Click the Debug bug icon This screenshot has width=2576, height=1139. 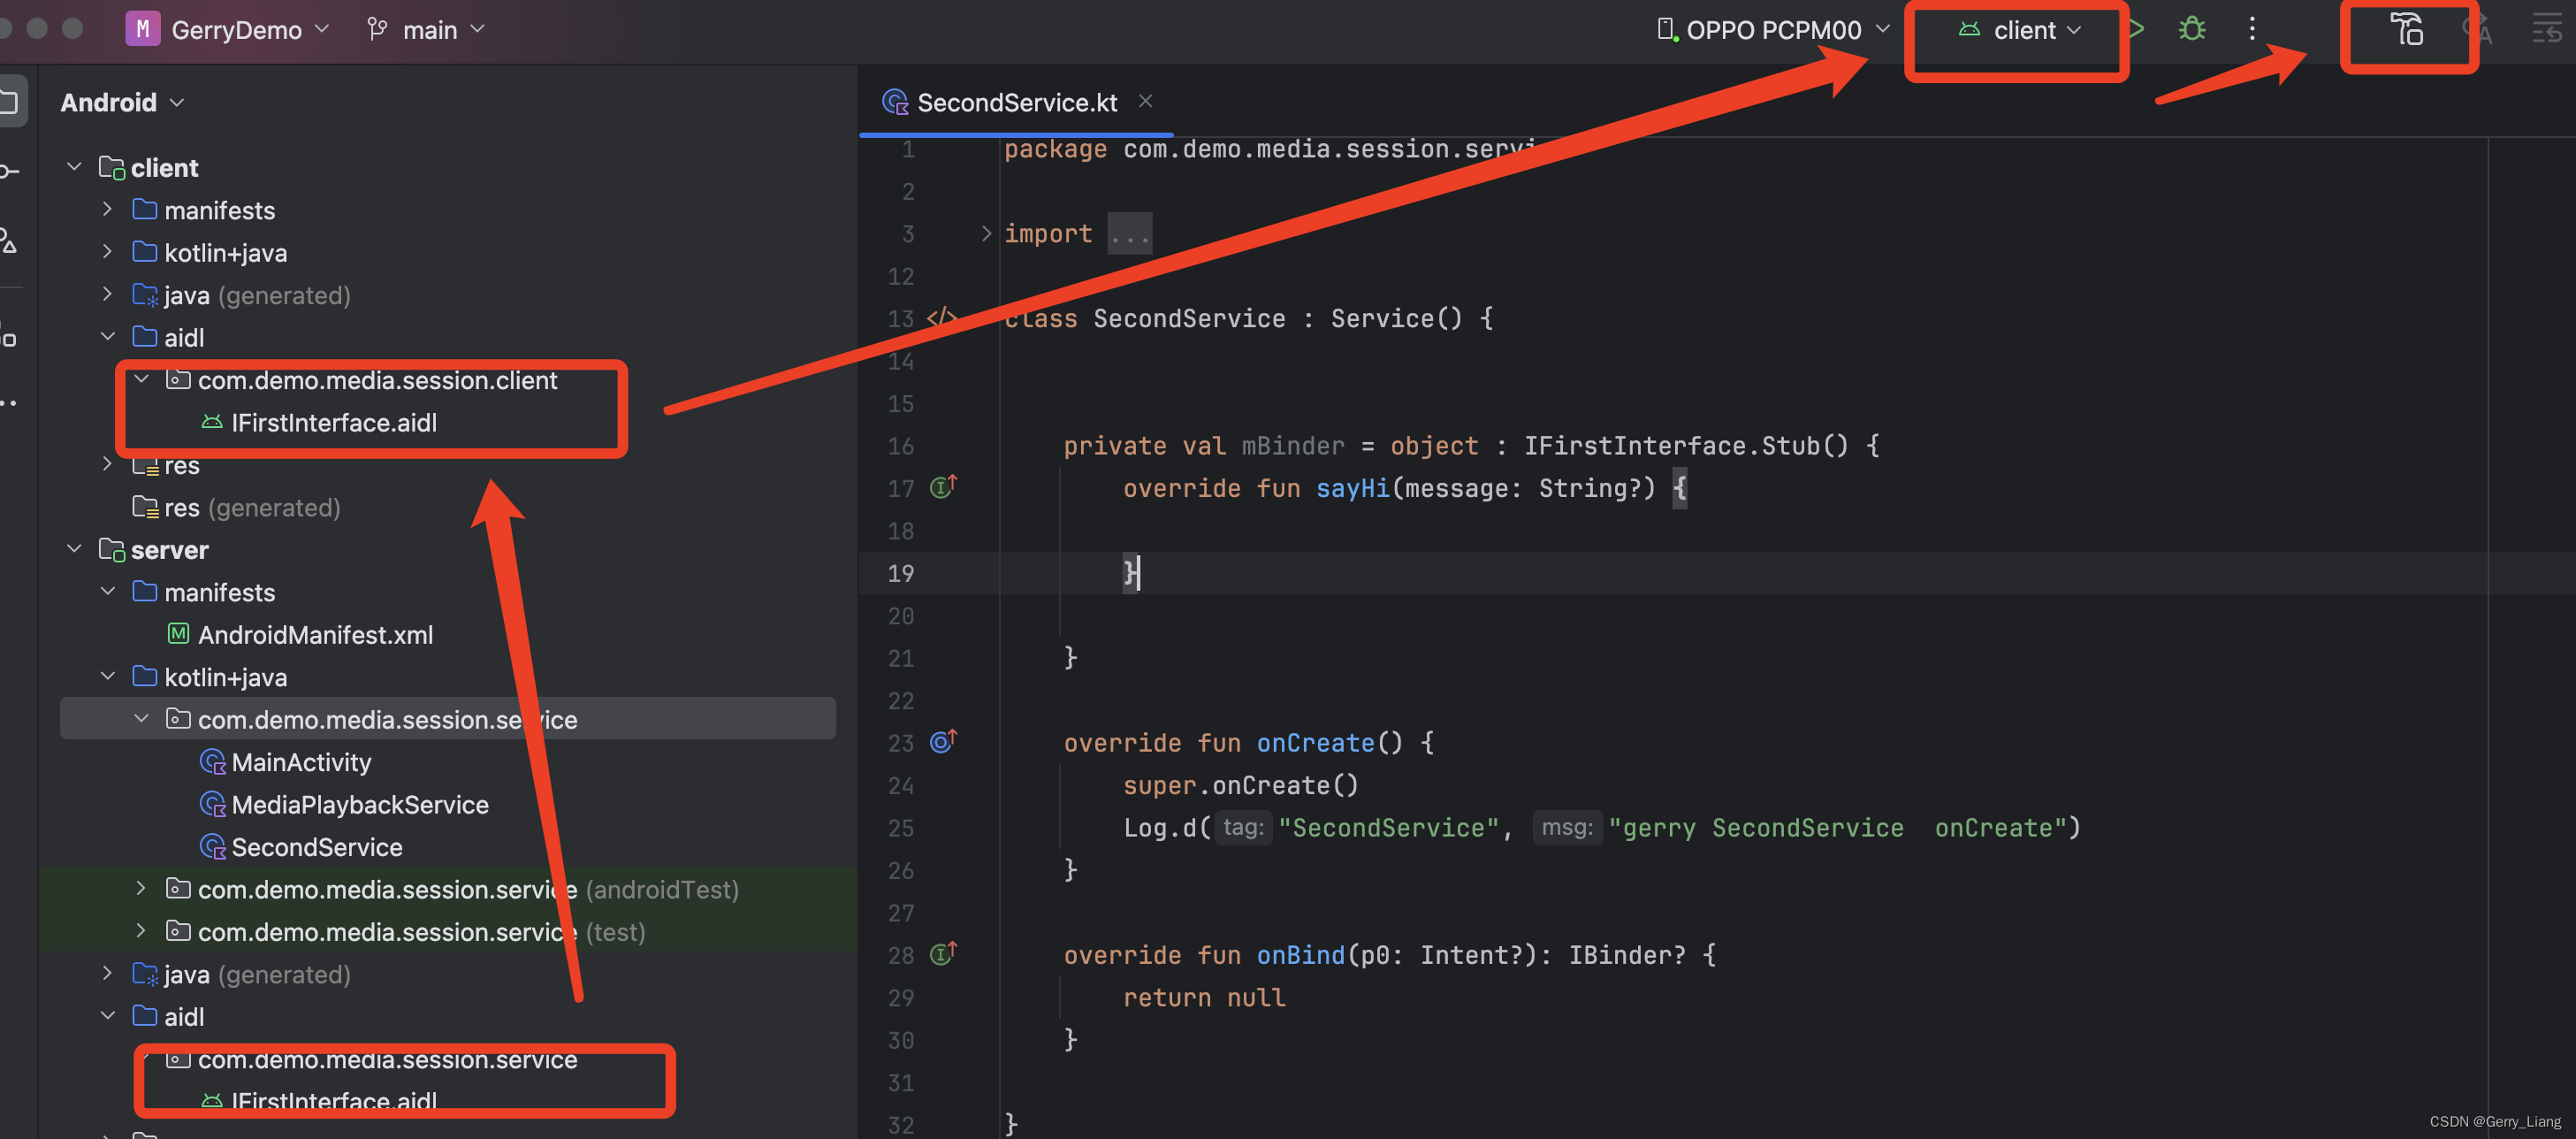[2192, 29]
